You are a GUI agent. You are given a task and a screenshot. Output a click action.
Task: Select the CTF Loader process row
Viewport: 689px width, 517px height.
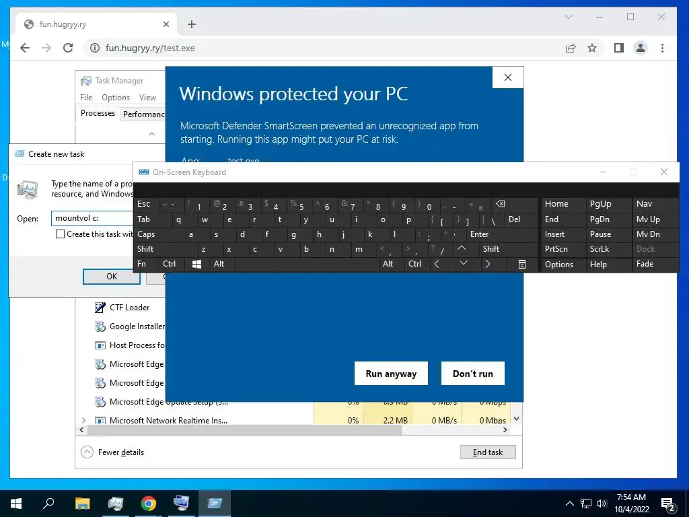point(130,307)
